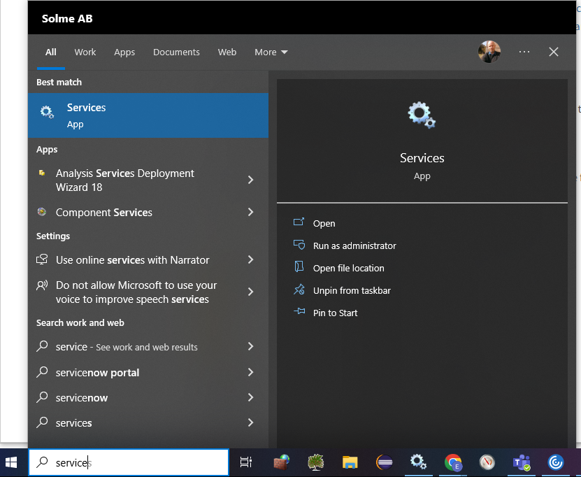Open Microsoft Teams from the taskbar
581x477 pixels.
coord(522,462)
